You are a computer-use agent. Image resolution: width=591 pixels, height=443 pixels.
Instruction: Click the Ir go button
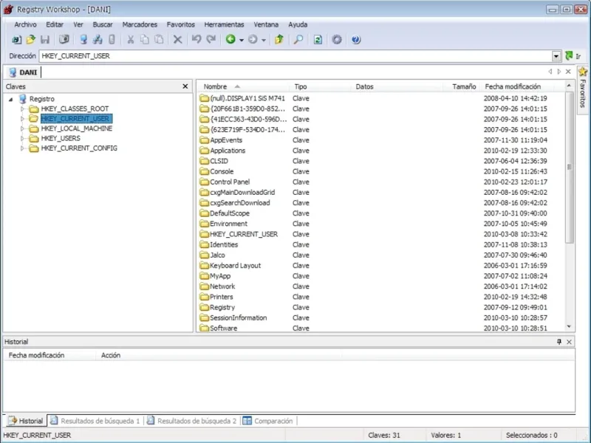pyautogui.click(x=573, y=56)
